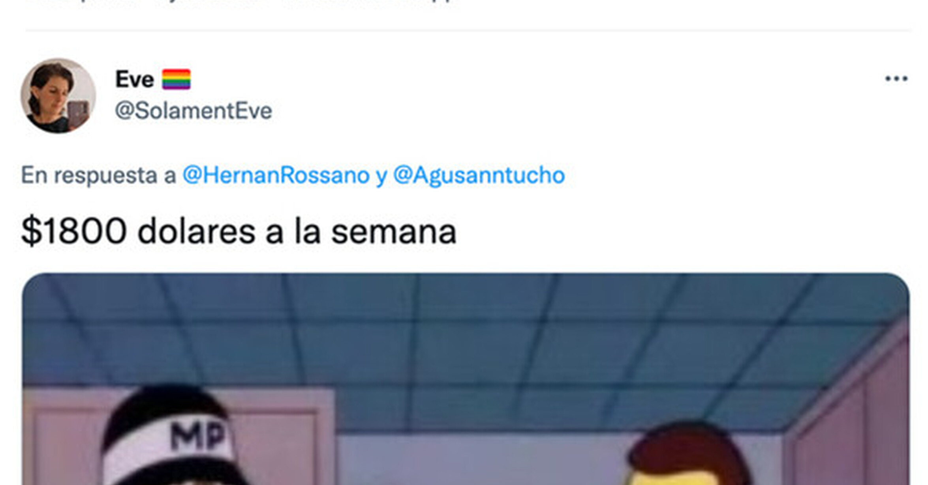Open the three-dot more options menu
This screenshot has height=485, width=928.
pyautogui.click(x=896, y=78)
